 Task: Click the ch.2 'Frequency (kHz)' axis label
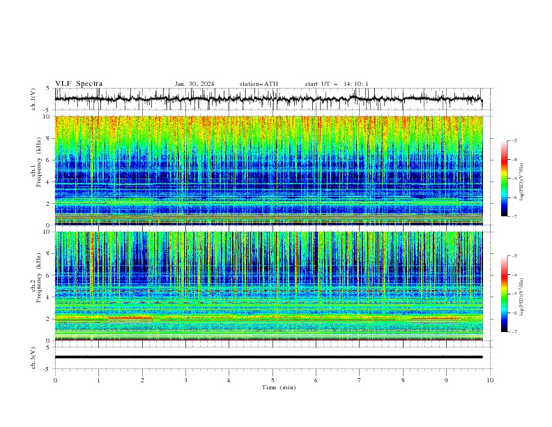click(39, 277)
